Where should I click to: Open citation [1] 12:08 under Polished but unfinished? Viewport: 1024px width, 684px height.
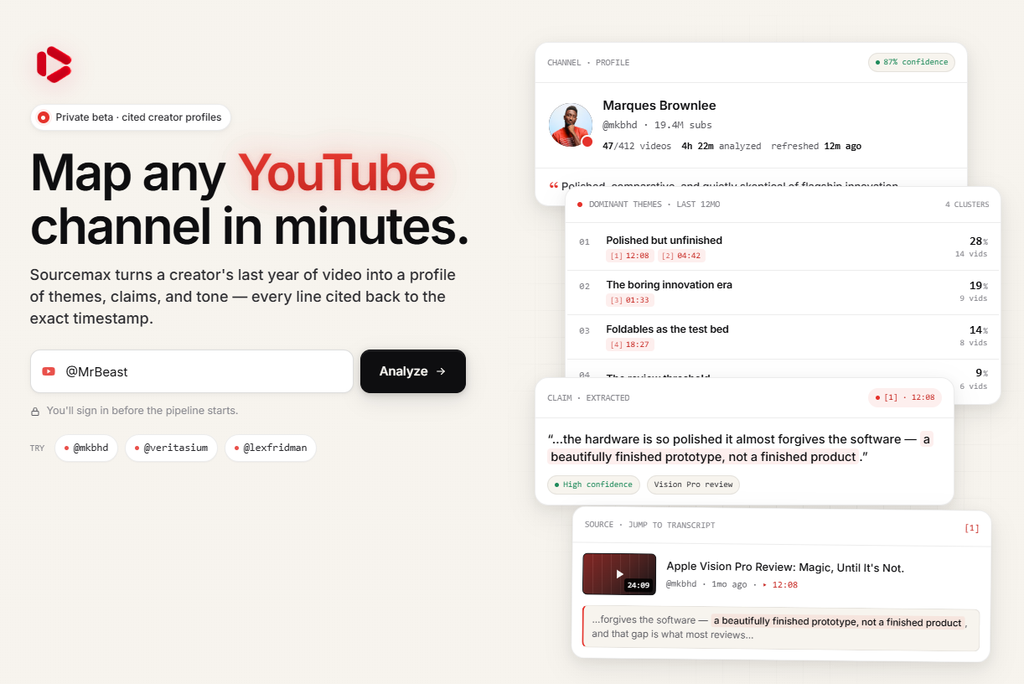pos(629,256)
